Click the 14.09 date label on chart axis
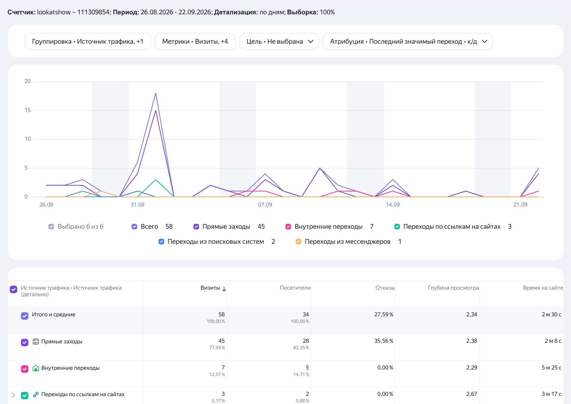 click(x=393, y=205)
